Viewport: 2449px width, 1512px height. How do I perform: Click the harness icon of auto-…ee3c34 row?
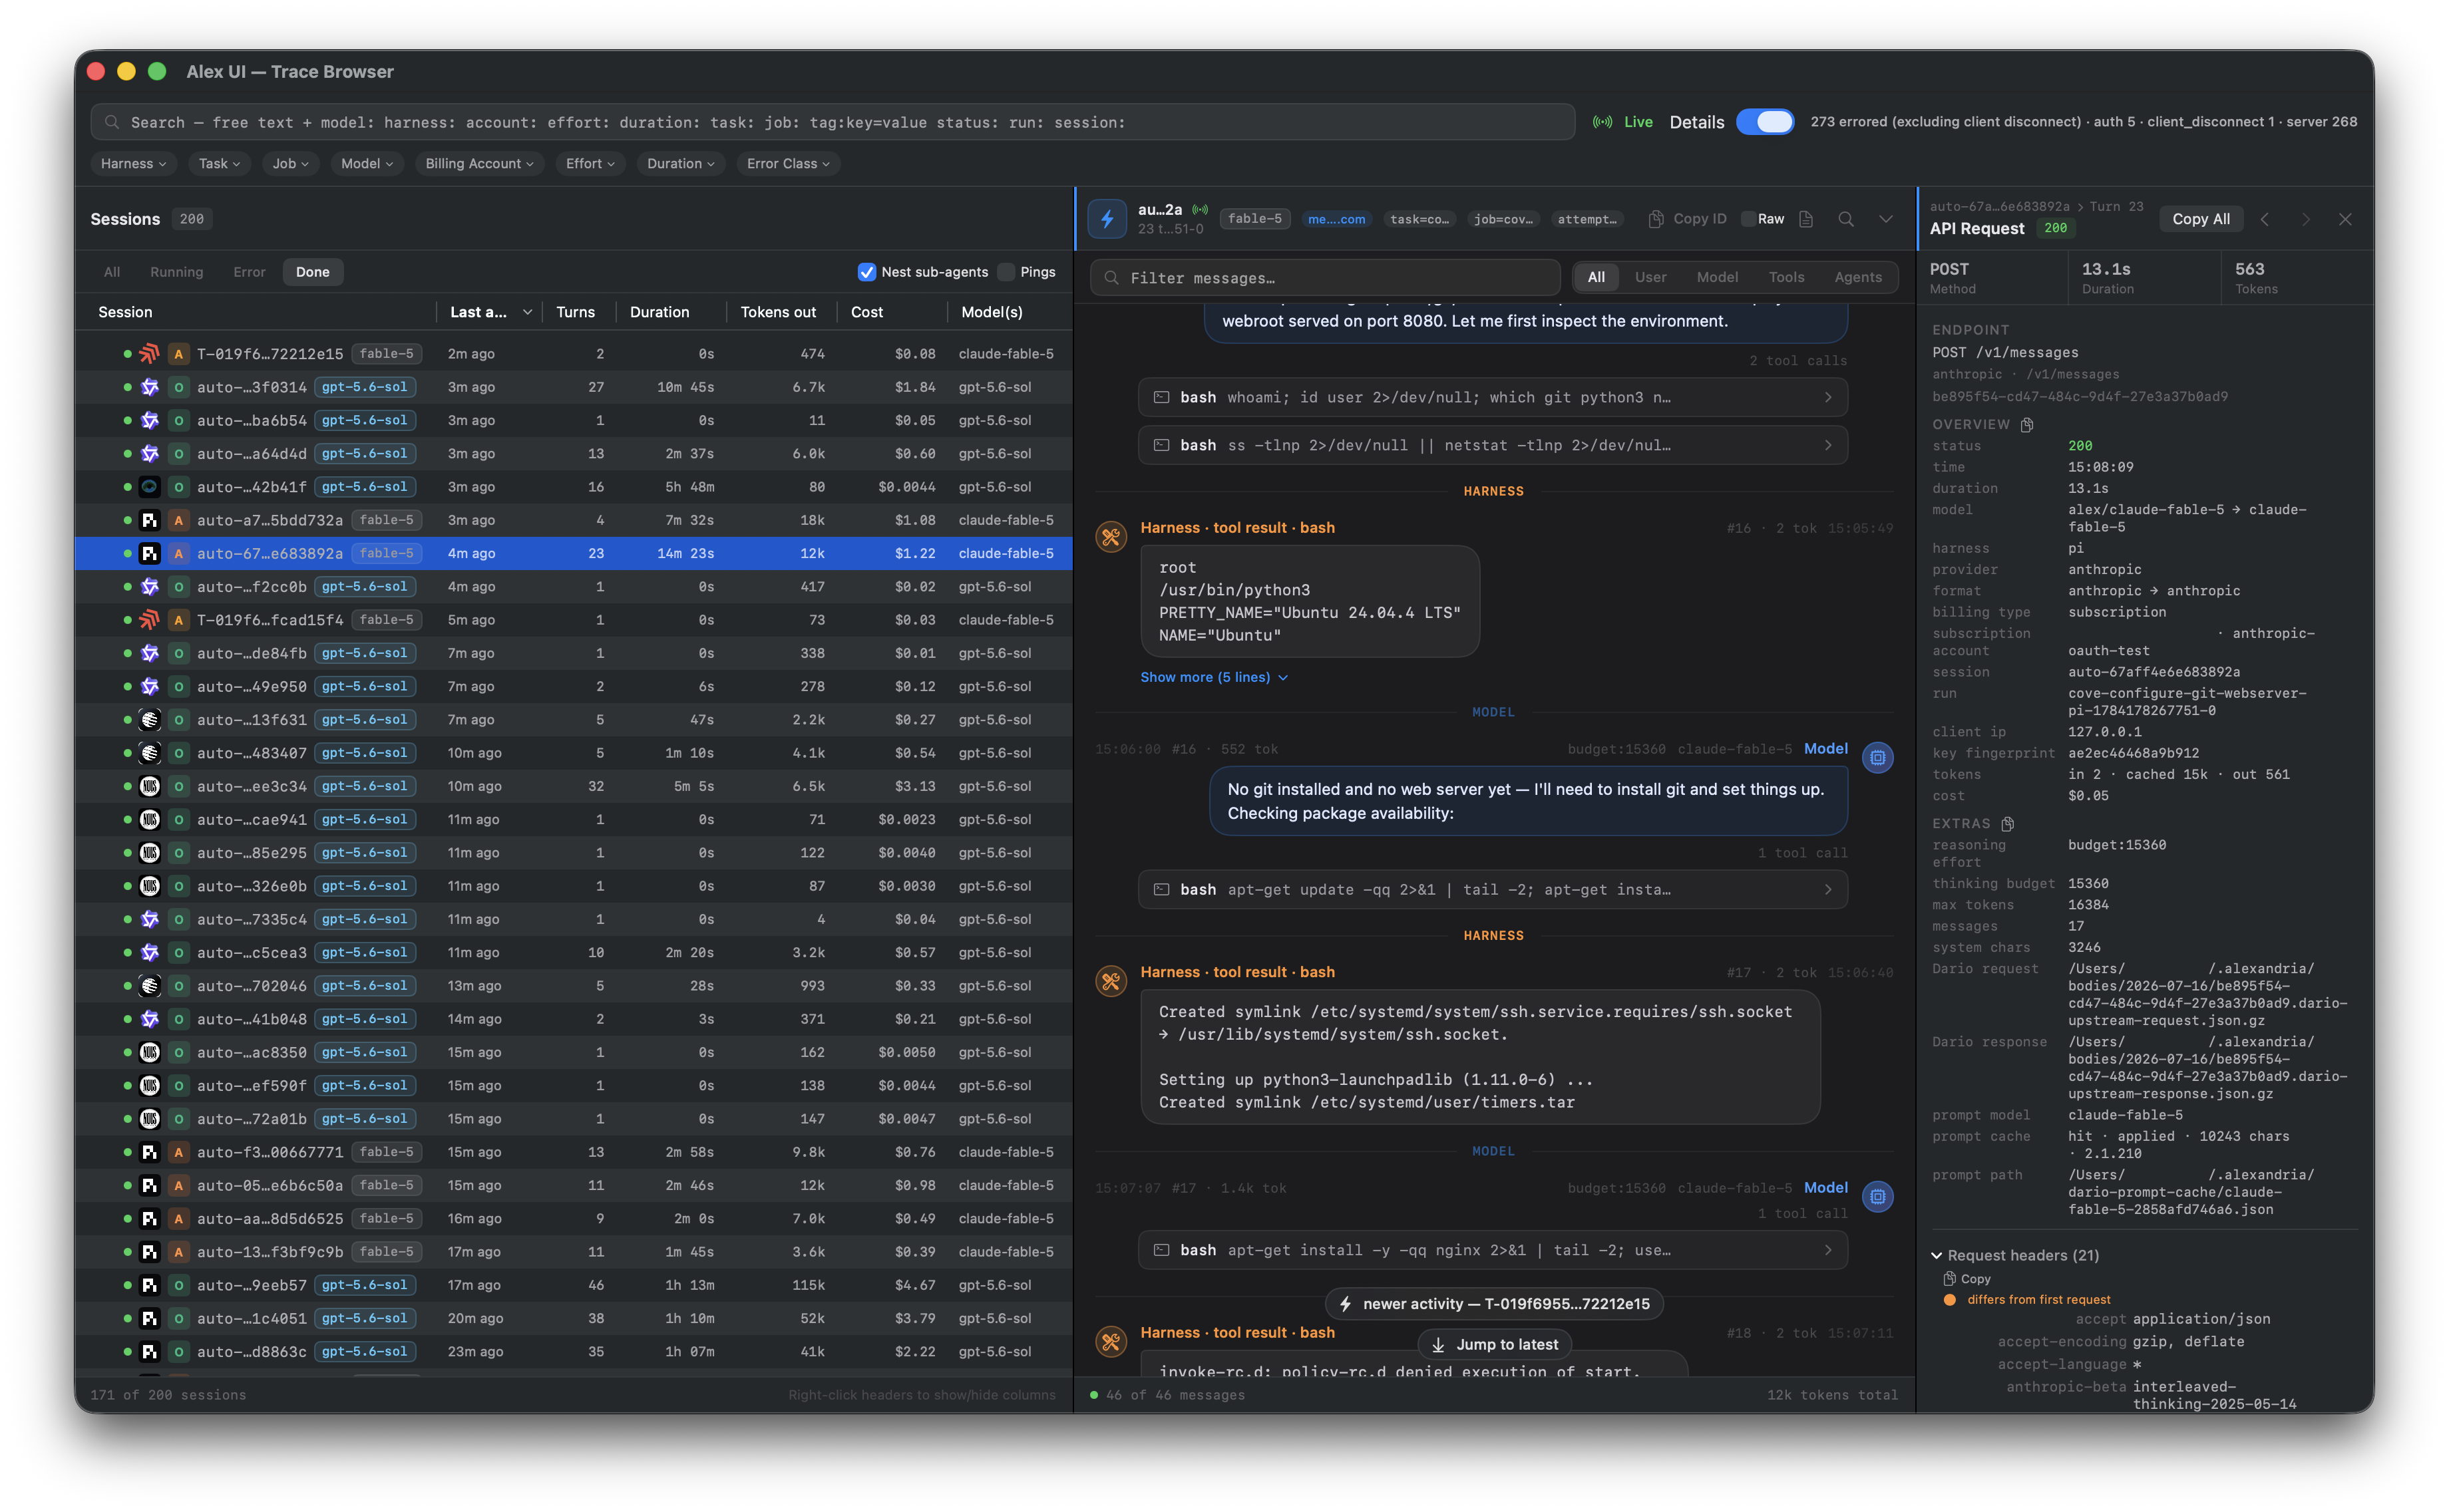point(149,786)
